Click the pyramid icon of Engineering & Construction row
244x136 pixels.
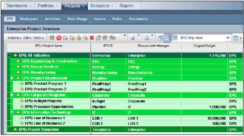point(19,61)
